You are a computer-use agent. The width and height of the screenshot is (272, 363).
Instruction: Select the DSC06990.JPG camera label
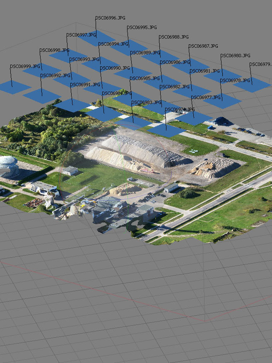pos(115,68)
